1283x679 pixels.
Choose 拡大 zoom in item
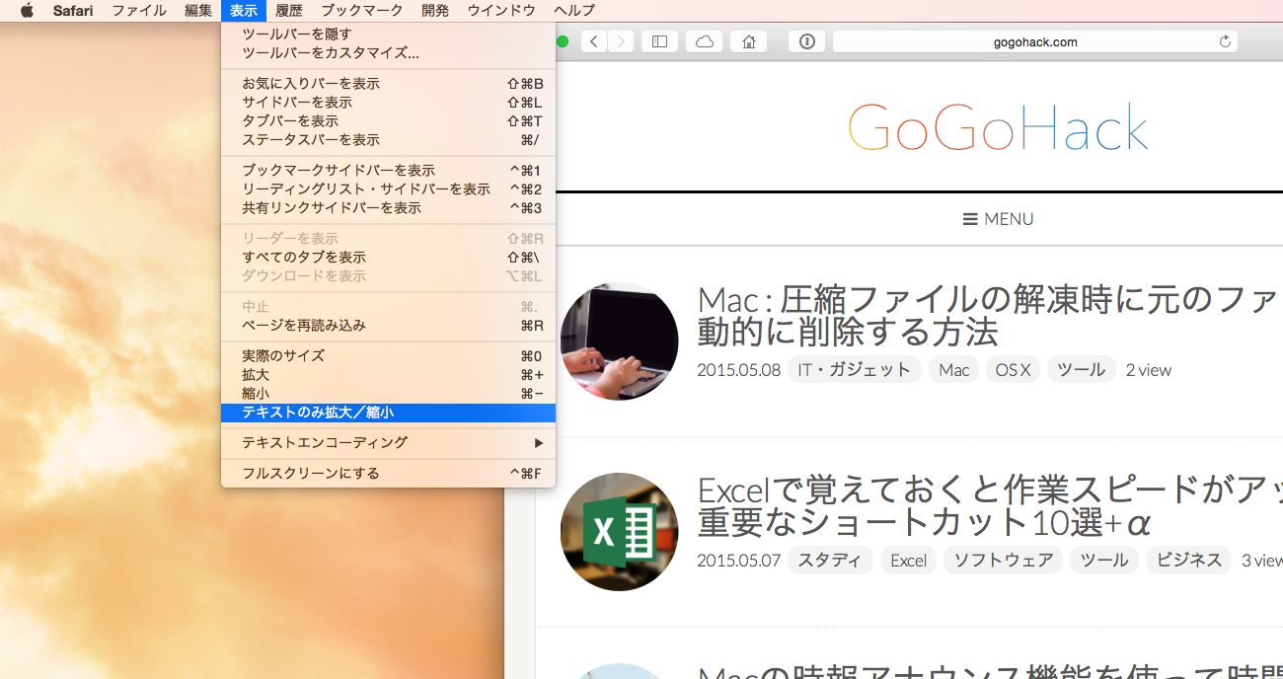tap(389, 375)
